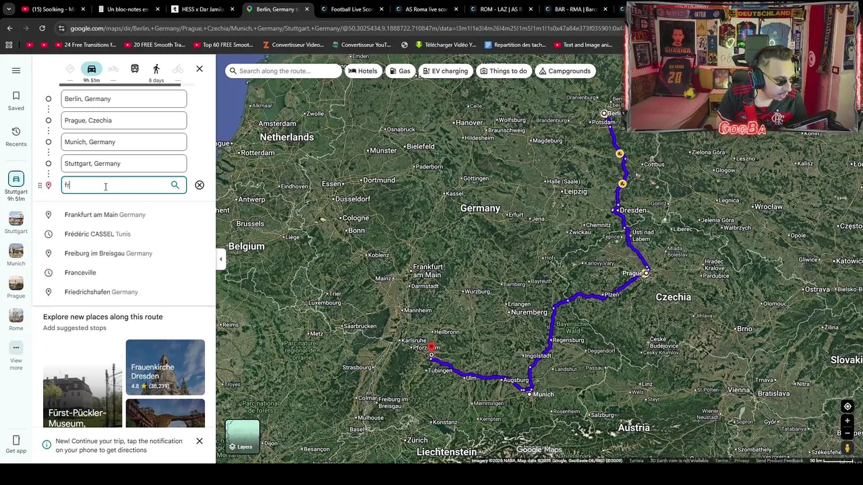Open Munich recent in sidebar
863x485 pixels.
(x=16, y=255)
